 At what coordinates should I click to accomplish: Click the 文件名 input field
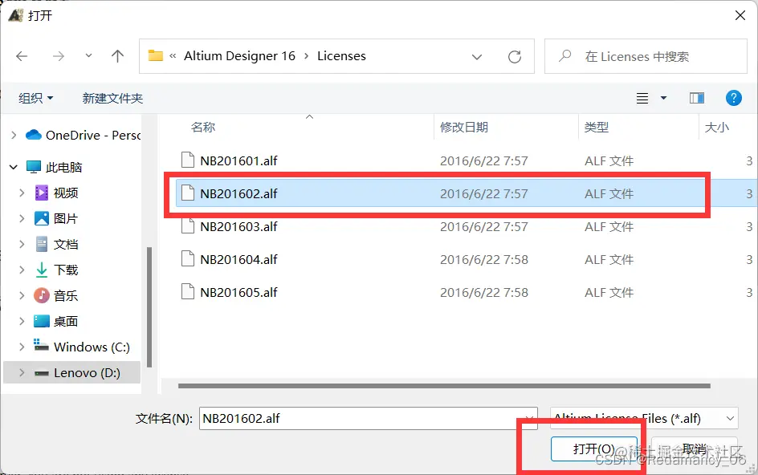tap(368, 419)
